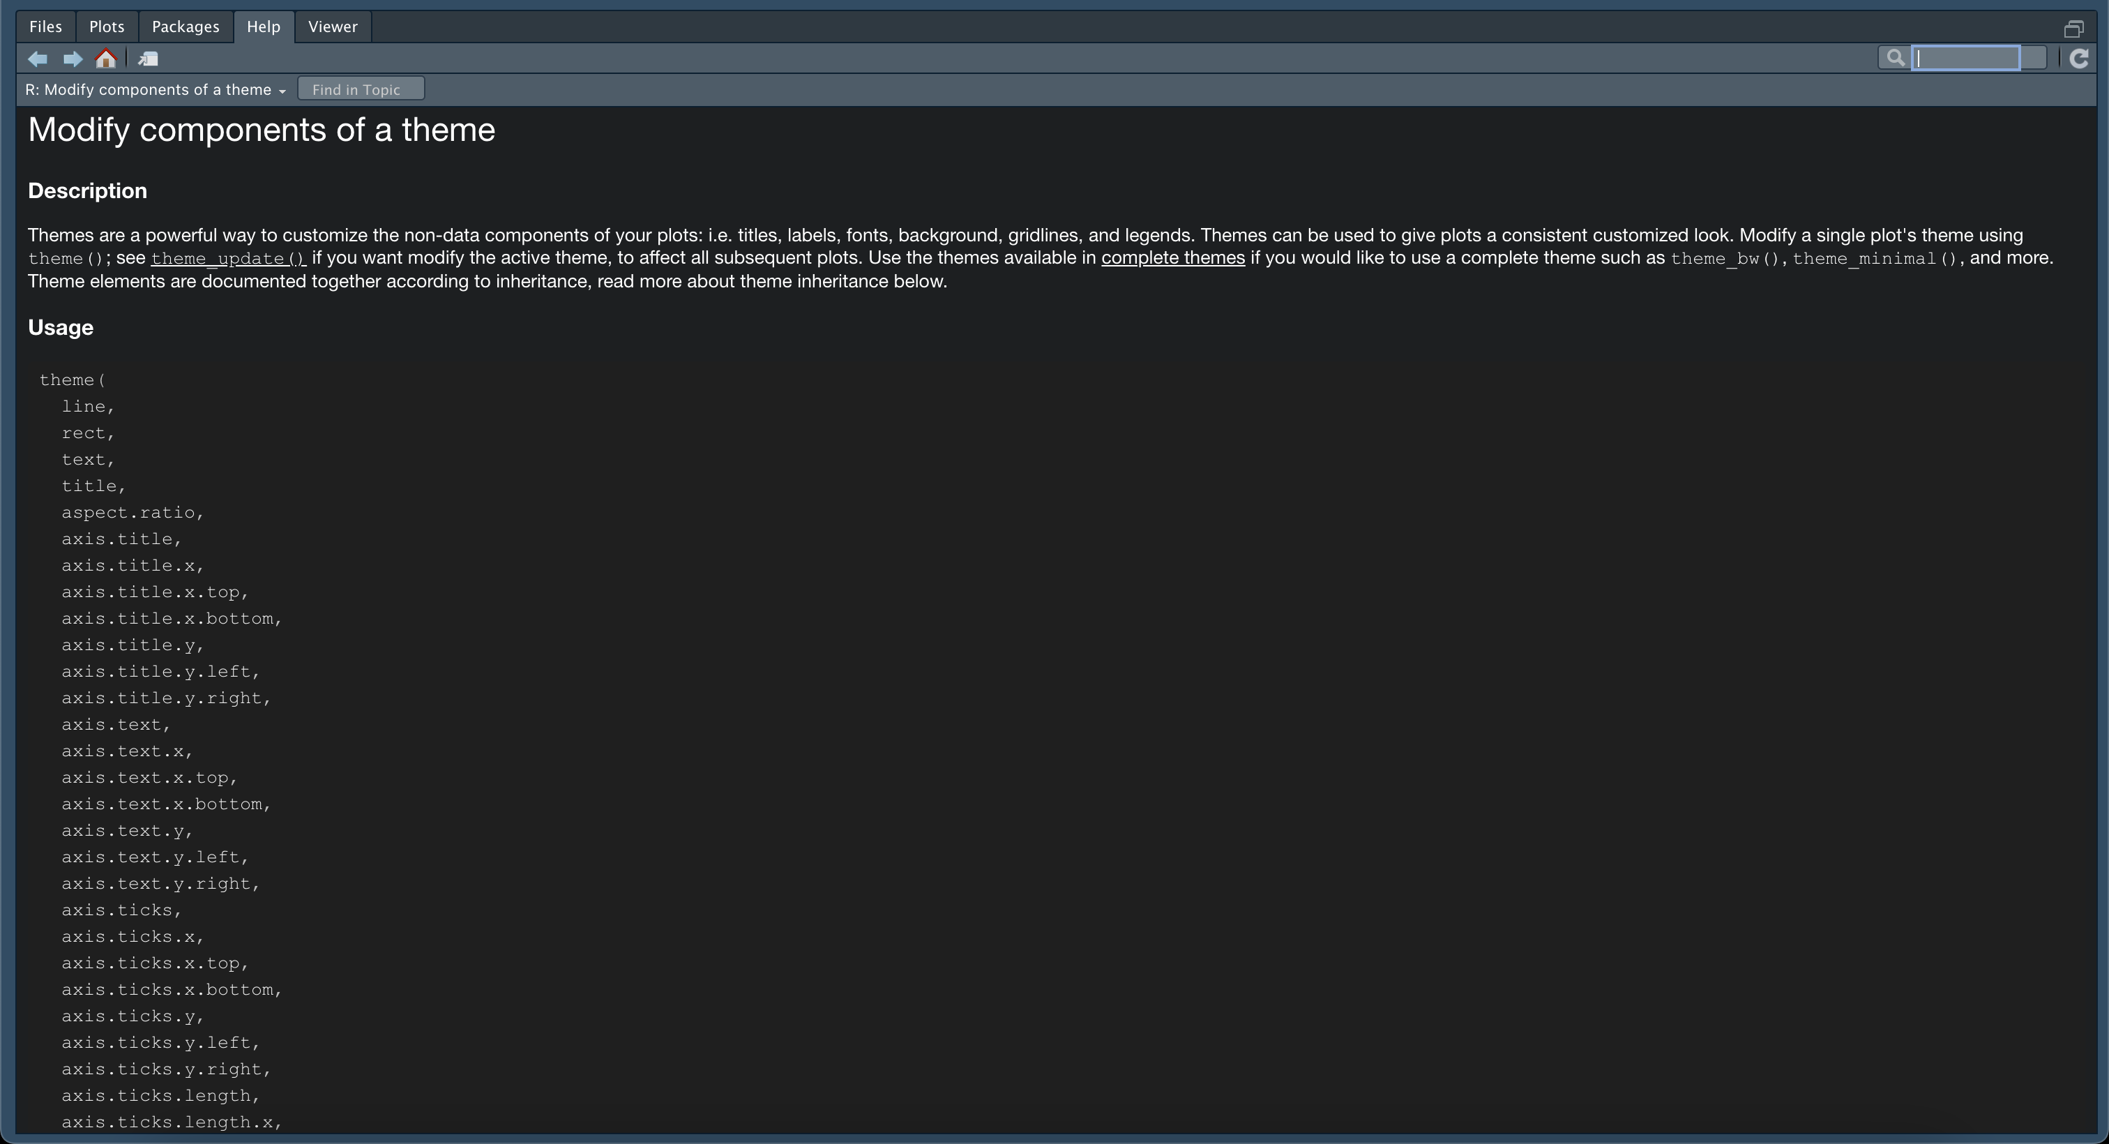Viewport: 2109px width, 1144px height.
Task: Click the aspect.ratio argument
Action: tap(133, 513)
